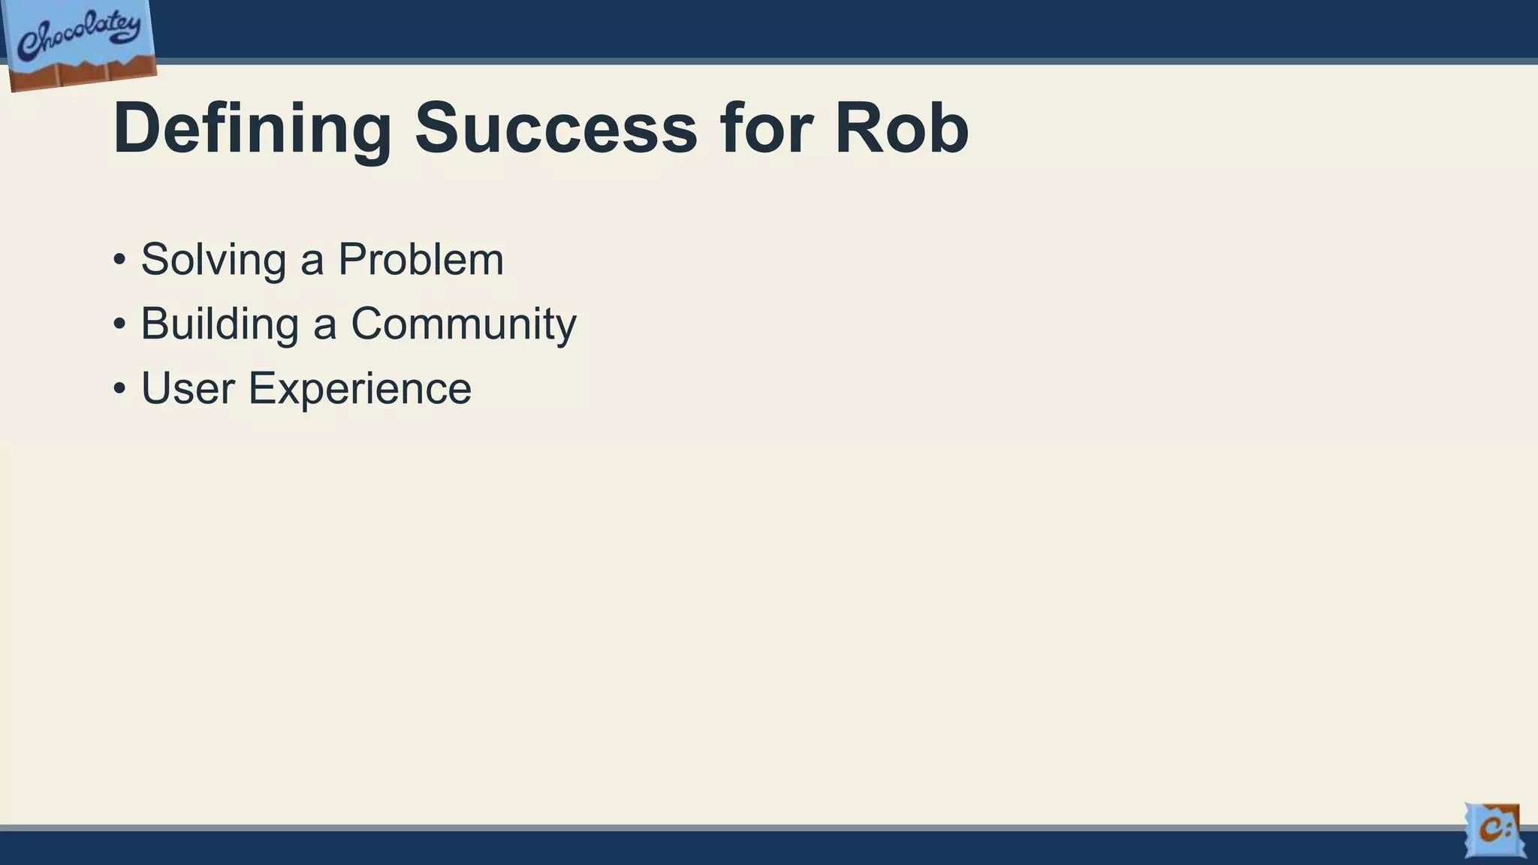1538x865 pixels.
Task: Click the C: chocolate wrapper icon
Action: click(1495, 830)
